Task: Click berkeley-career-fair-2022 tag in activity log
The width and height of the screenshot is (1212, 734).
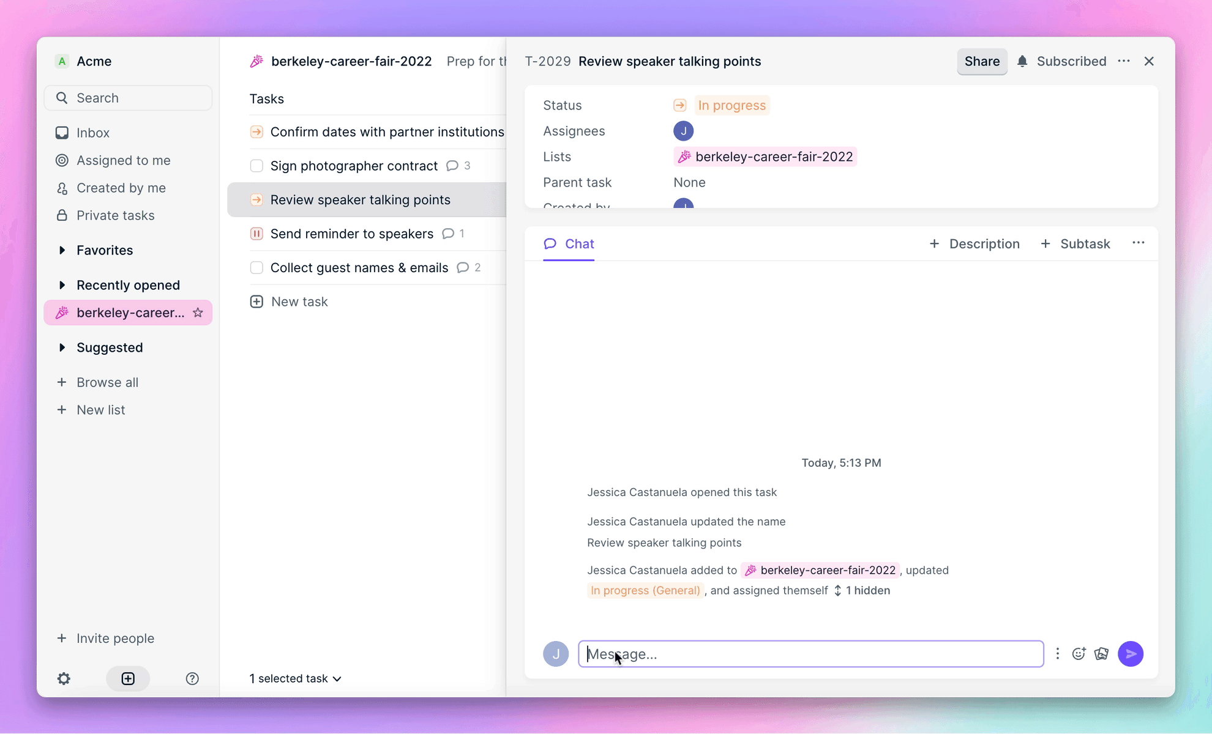Action: (x=820, y=570)
